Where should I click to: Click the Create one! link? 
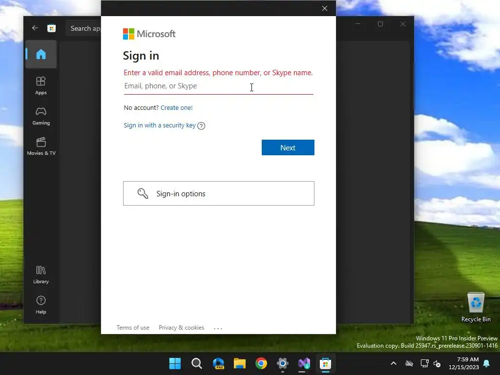pyautogui.click(x=176, y=108)
